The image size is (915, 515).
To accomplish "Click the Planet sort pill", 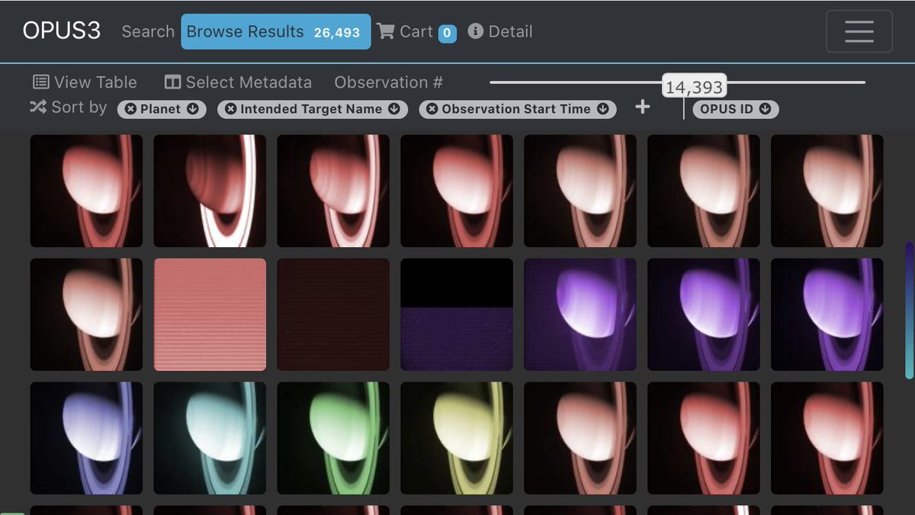I will point(162,109).
